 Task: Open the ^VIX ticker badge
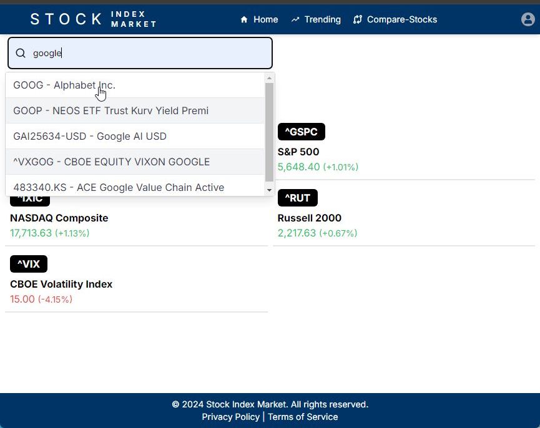pos(29,264)
